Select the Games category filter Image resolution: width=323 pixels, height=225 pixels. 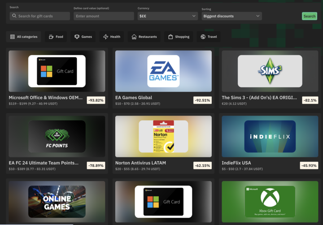coord(83,37)
